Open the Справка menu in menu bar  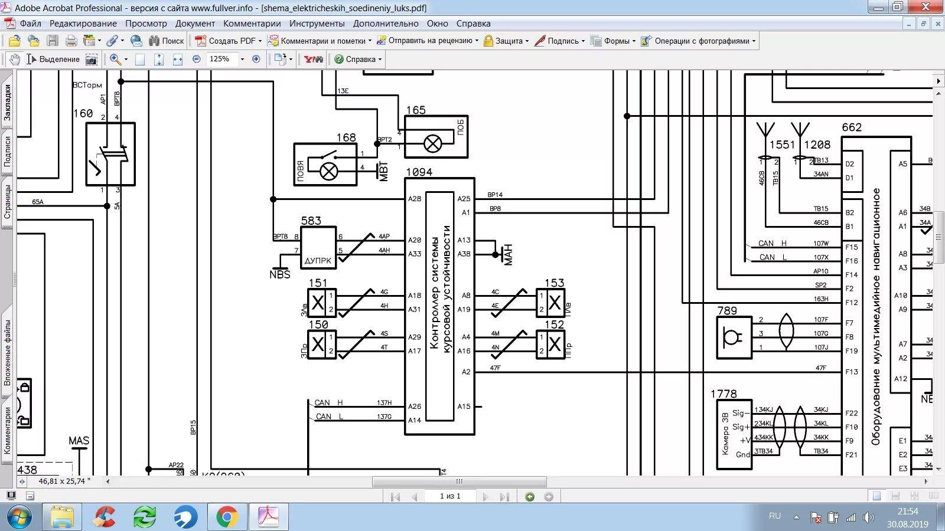[474, 24]
